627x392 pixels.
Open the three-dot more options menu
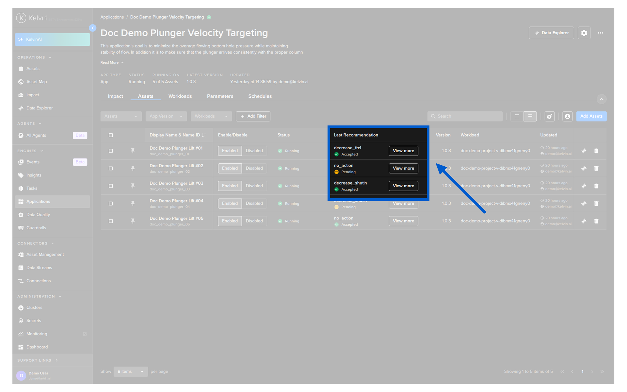coord(600,33)
